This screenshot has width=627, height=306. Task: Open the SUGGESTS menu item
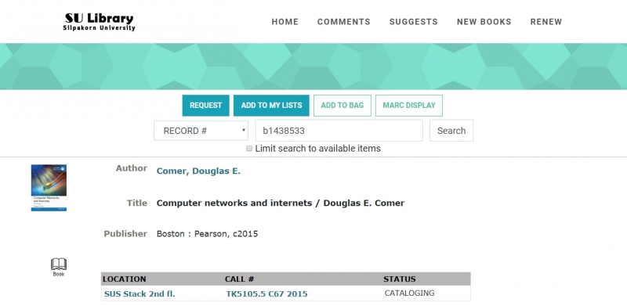[x=414, y=22]
